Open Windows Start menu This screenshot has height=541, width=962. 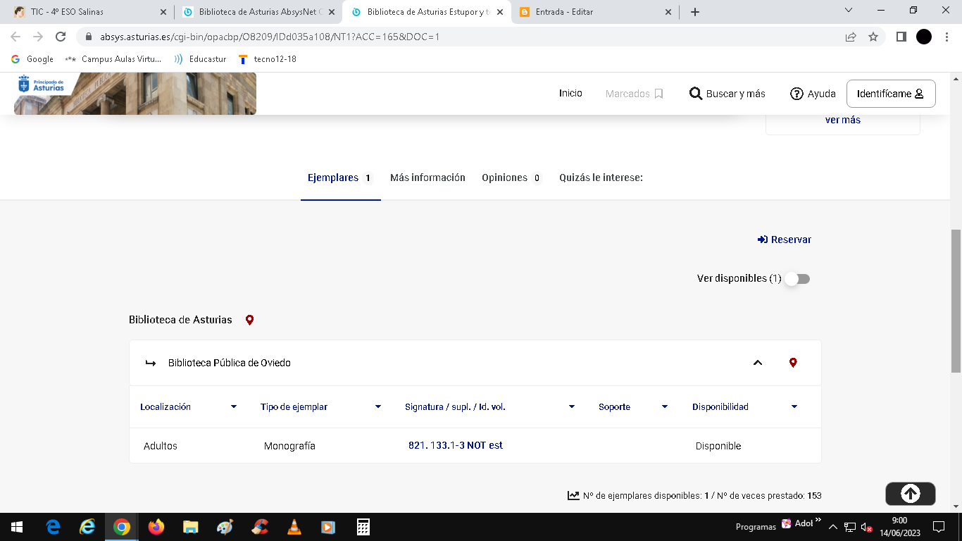tap(17, 527)
